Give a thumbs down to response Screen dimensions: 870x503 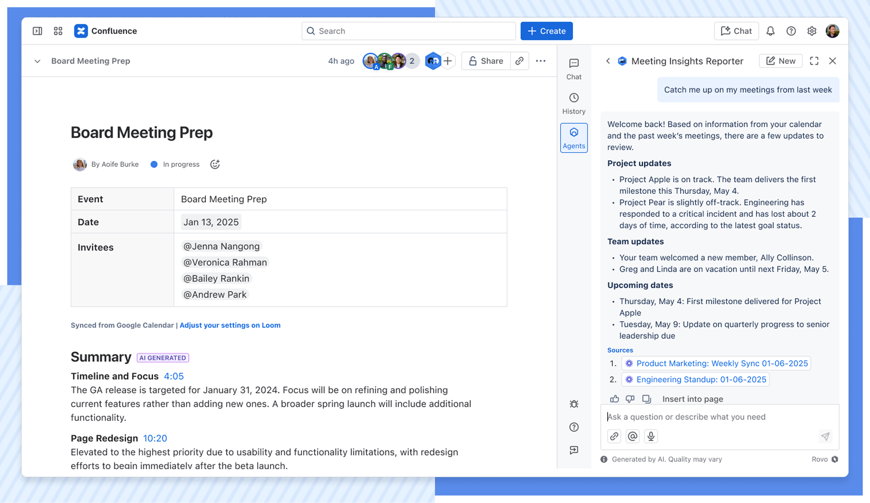630,399
